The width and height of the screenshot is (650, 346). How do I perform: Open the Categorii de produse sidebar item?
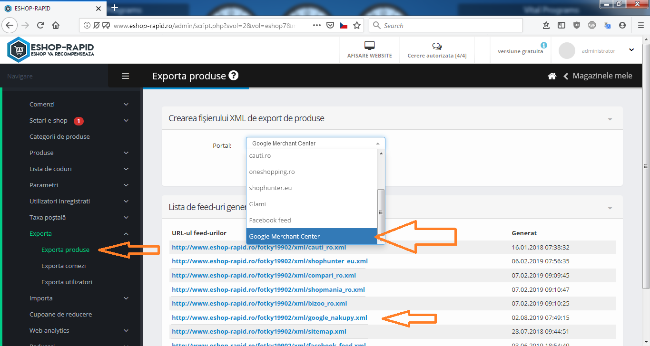click(x=59, y=136)
